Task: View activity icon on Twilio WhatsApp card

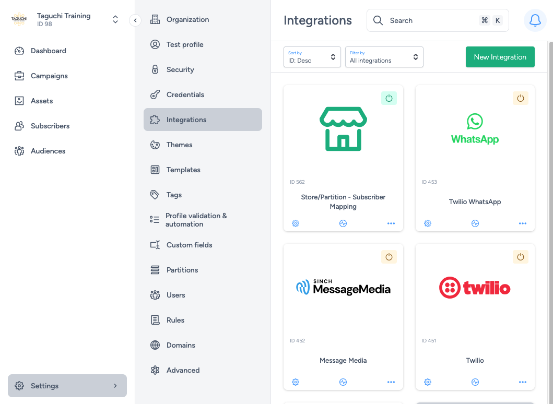Action: click(x=475, y=223)
